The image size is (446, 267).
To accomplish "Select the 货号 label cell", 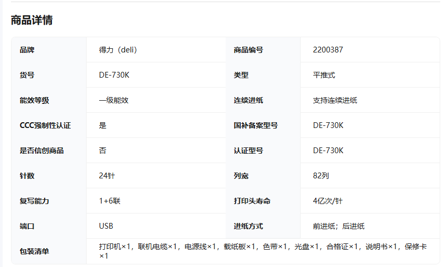I will click(x=27, y=75).
